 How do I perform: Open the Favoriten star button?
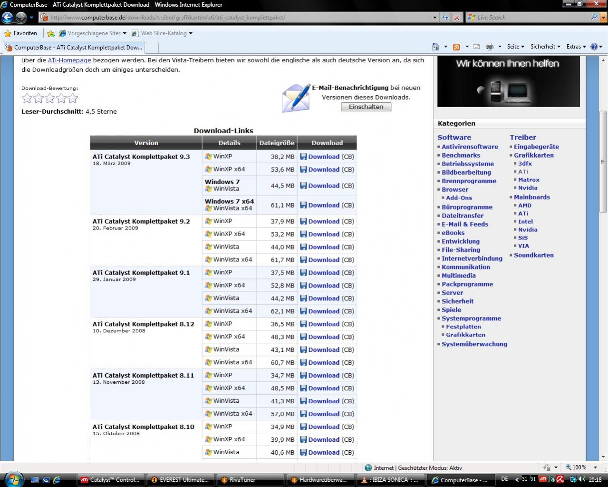pos(20,33)
